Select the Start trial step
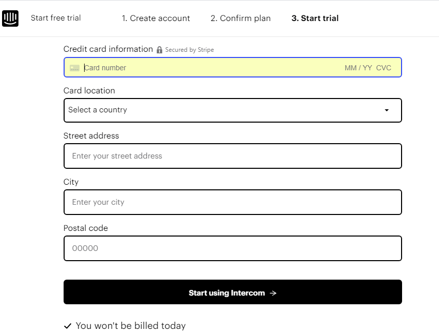This screenshot has width=439, height=333. point(314,18)
